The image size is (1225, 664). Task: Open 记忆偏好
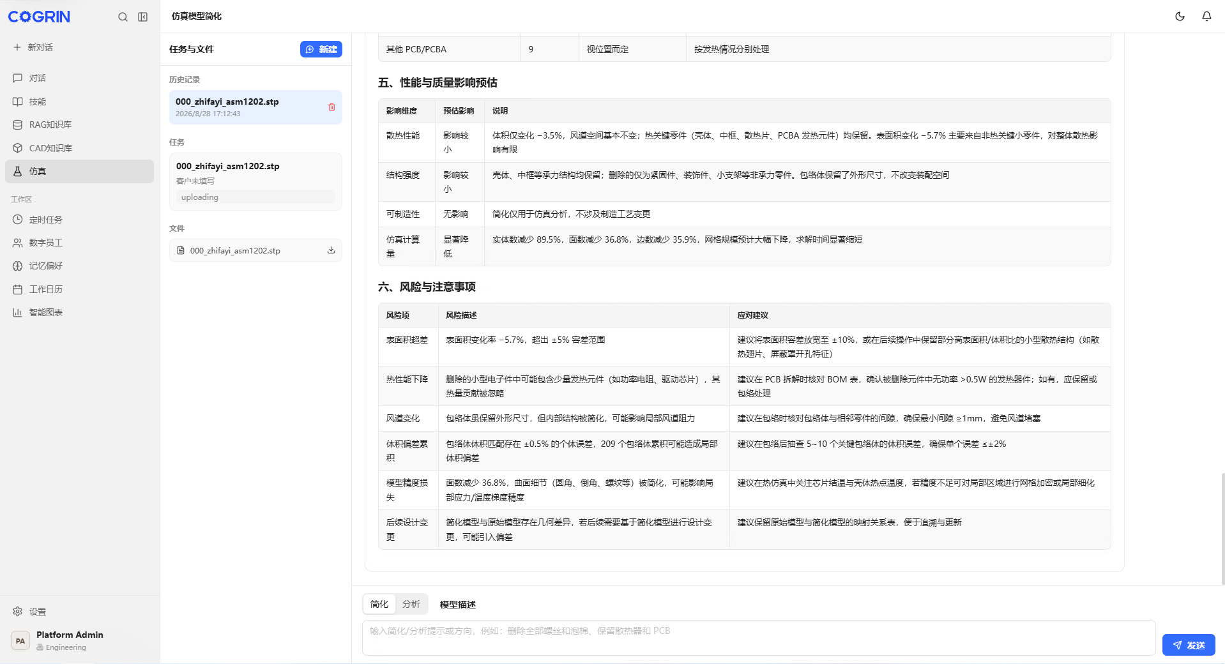click(x=79, y=266)
